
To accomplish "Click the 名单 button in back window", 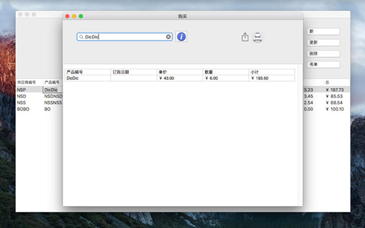I will 323,64.
